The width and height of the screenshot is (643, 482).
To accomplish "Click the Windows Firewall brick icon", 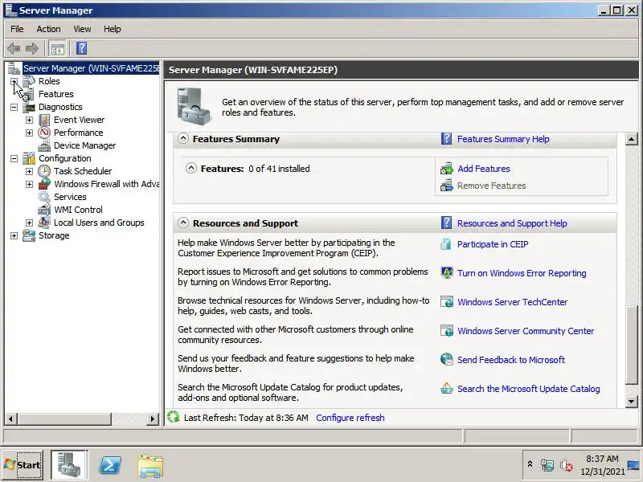I will pyautogui.click(x=44, y=184).
